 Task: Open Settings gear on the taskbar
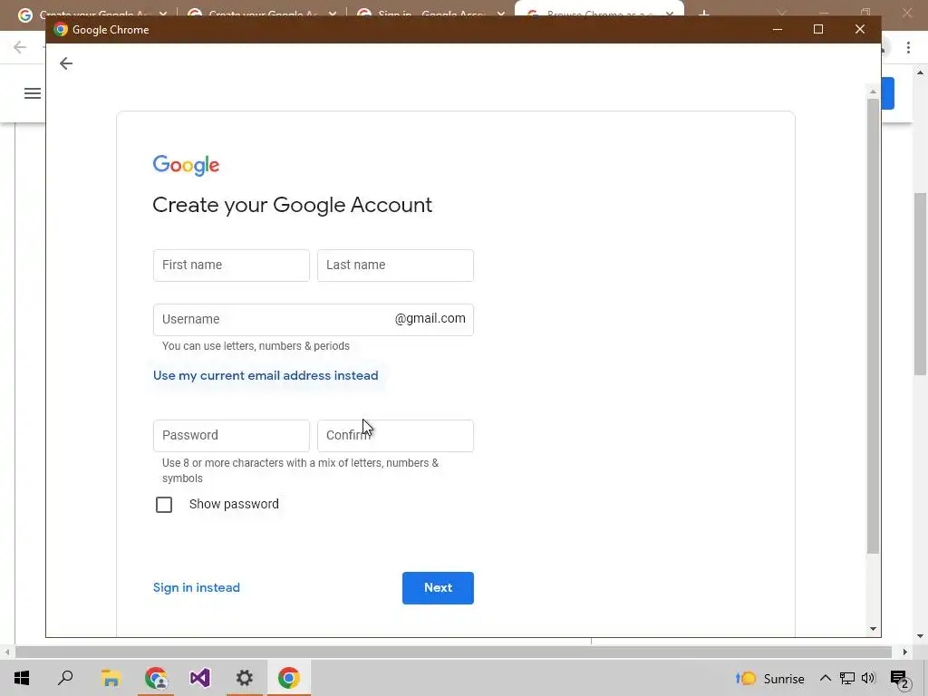point(245,678)
